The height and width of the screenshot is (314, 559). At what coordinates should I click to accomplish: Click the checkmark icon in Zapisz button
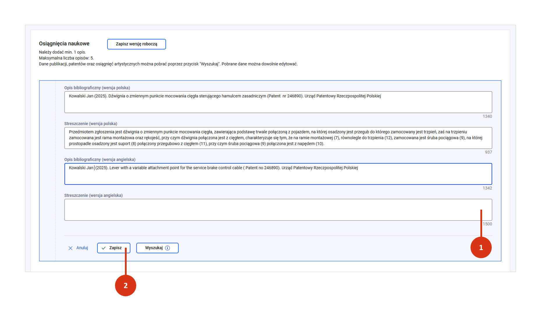tap(104, 248)
